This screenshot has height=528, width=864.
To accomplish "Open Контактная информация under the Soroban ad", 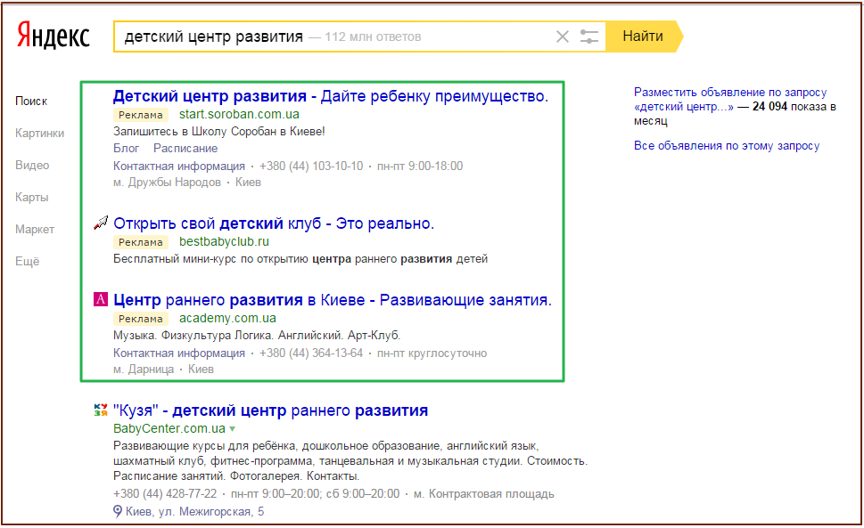I will coord(179,167).
